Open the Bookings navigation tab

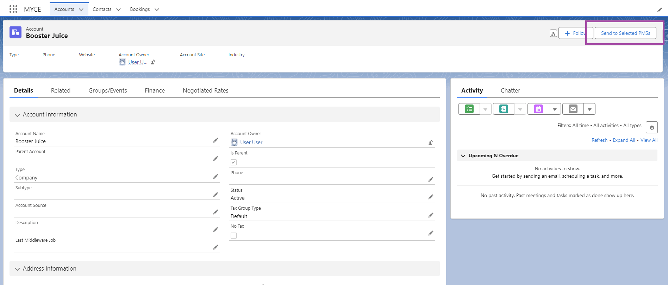coord(140,9)
